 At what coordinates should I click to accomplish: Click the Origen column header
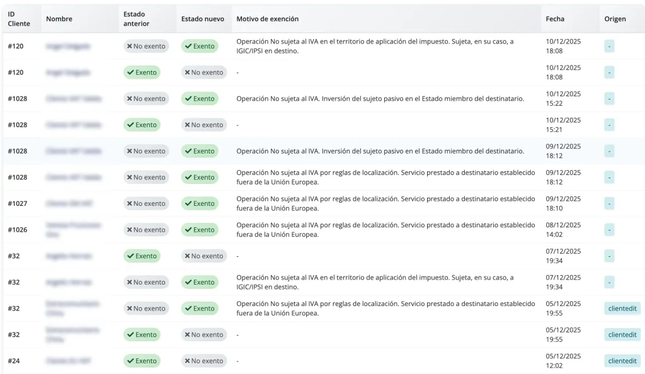click(x=615, y=19)
